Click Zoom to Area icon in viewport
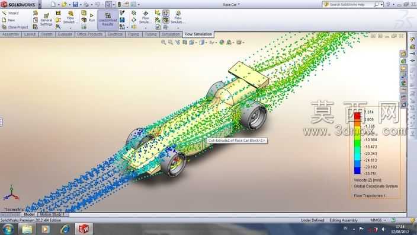 click(x=171, y=42)
